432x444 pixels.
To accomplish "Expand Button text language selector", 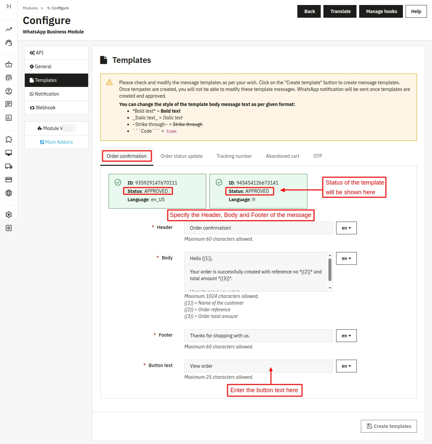I will pos(346,366).
